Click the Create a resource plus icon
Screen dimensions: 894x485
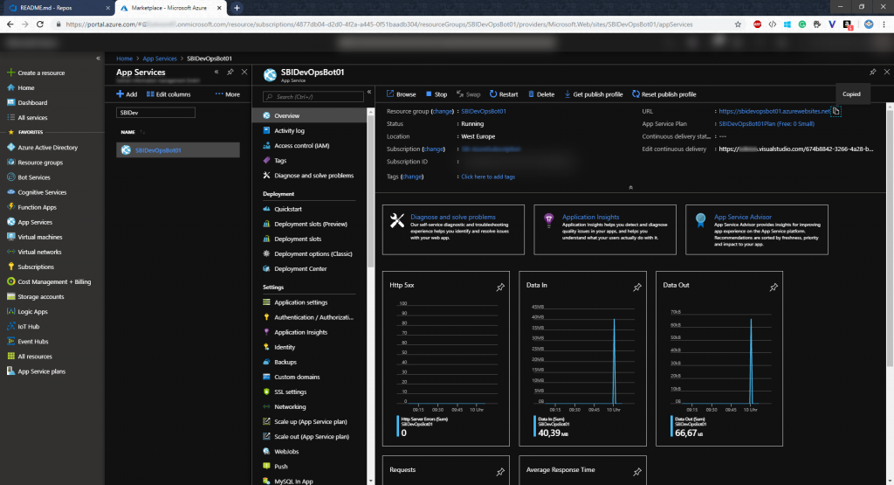pos(10,73)
